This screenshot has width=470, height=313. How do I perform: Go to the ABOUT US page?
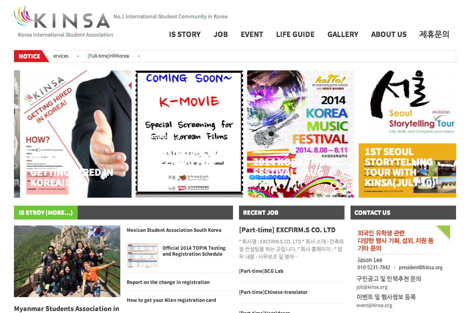point(389,35)
